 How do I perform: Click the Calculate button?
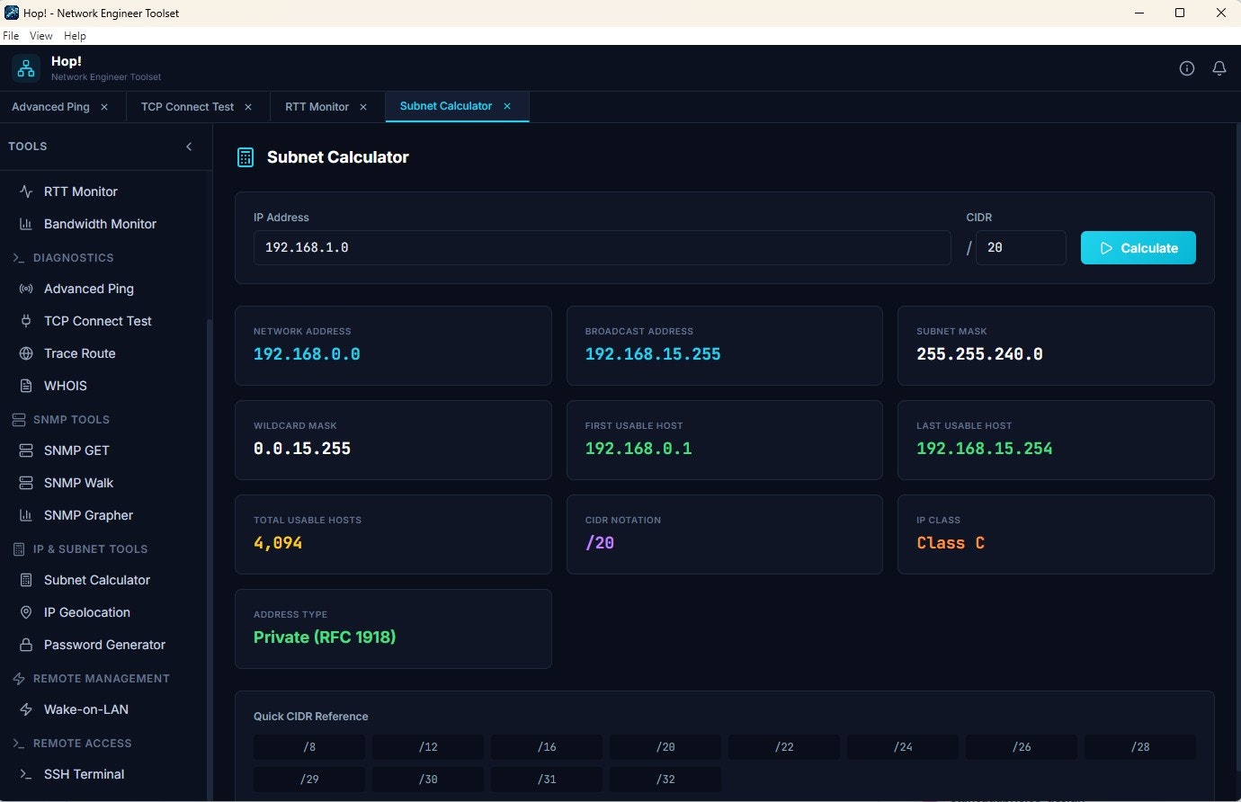click(1138, 247)
